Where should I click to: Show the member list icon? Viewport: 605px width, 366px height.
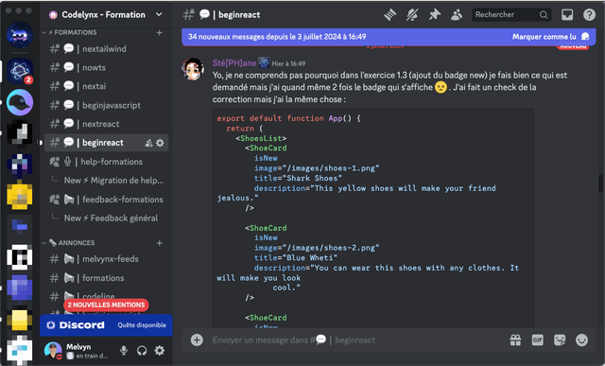[x=457, y=15]
